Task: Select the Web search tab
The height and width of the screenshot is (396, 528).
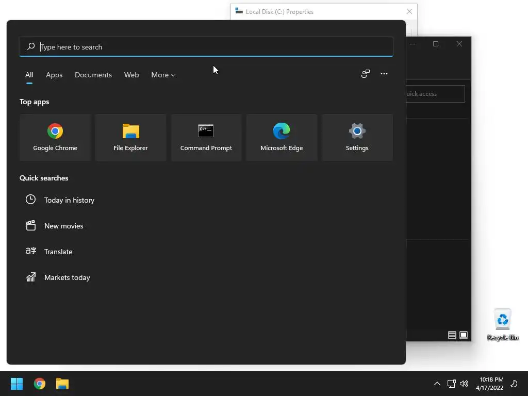Action: point(131,75)
